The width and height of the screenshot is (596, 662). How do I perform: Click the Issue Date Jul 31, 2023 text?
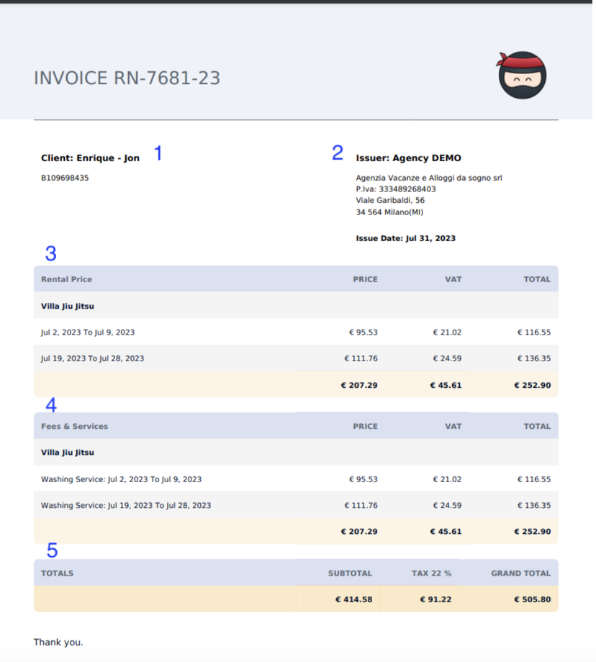(x=405, y=238)
